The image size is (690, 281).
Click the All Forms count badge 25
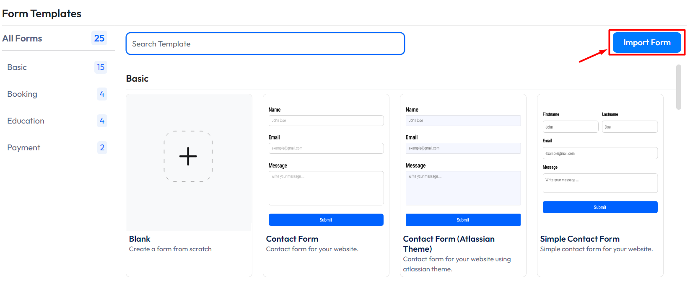point(99,39)
